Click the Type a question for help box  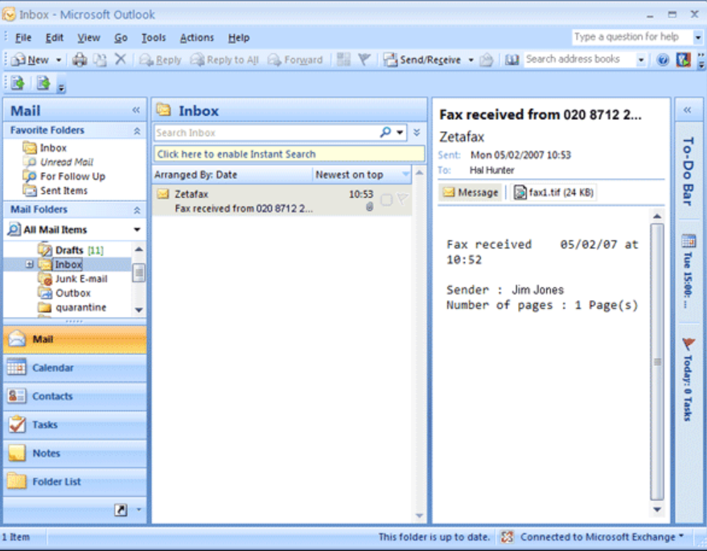coord(631,37)
